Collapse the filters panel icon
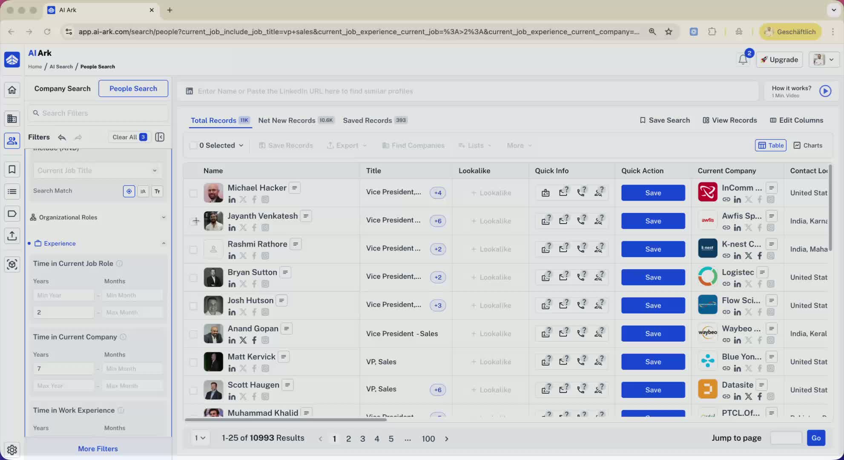 coord(160,137)
